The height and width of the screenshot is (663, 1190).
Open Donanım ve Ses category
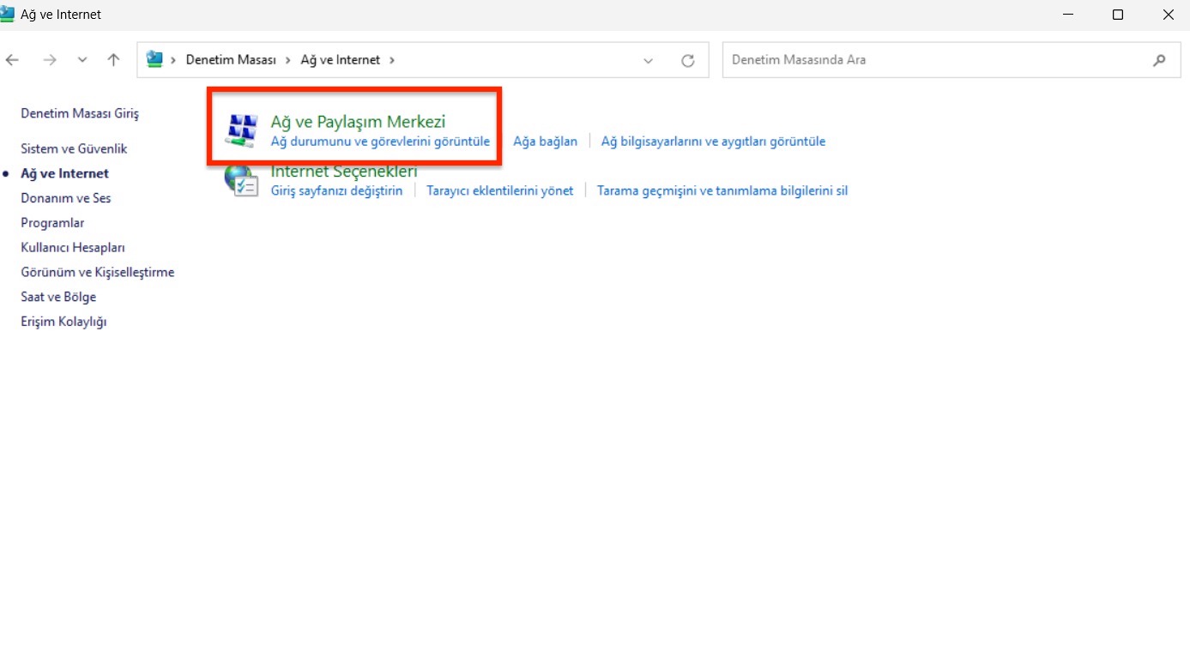(x=66, y=198)
